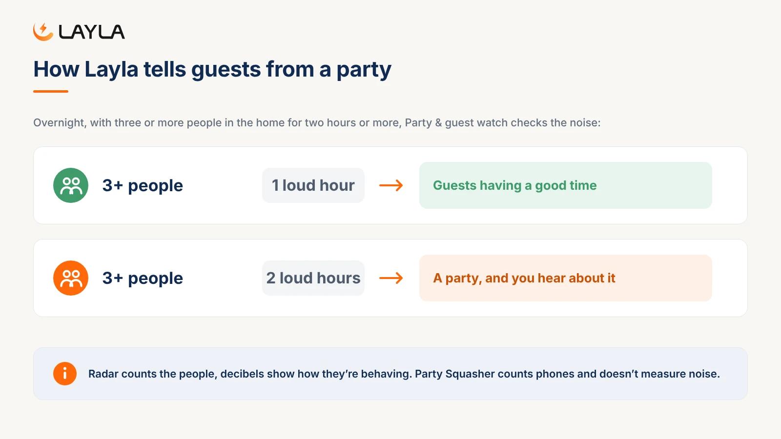This screenshot has height=439, width=781.
Task: Click the orange underline below the title
Action: coord(51,91)
